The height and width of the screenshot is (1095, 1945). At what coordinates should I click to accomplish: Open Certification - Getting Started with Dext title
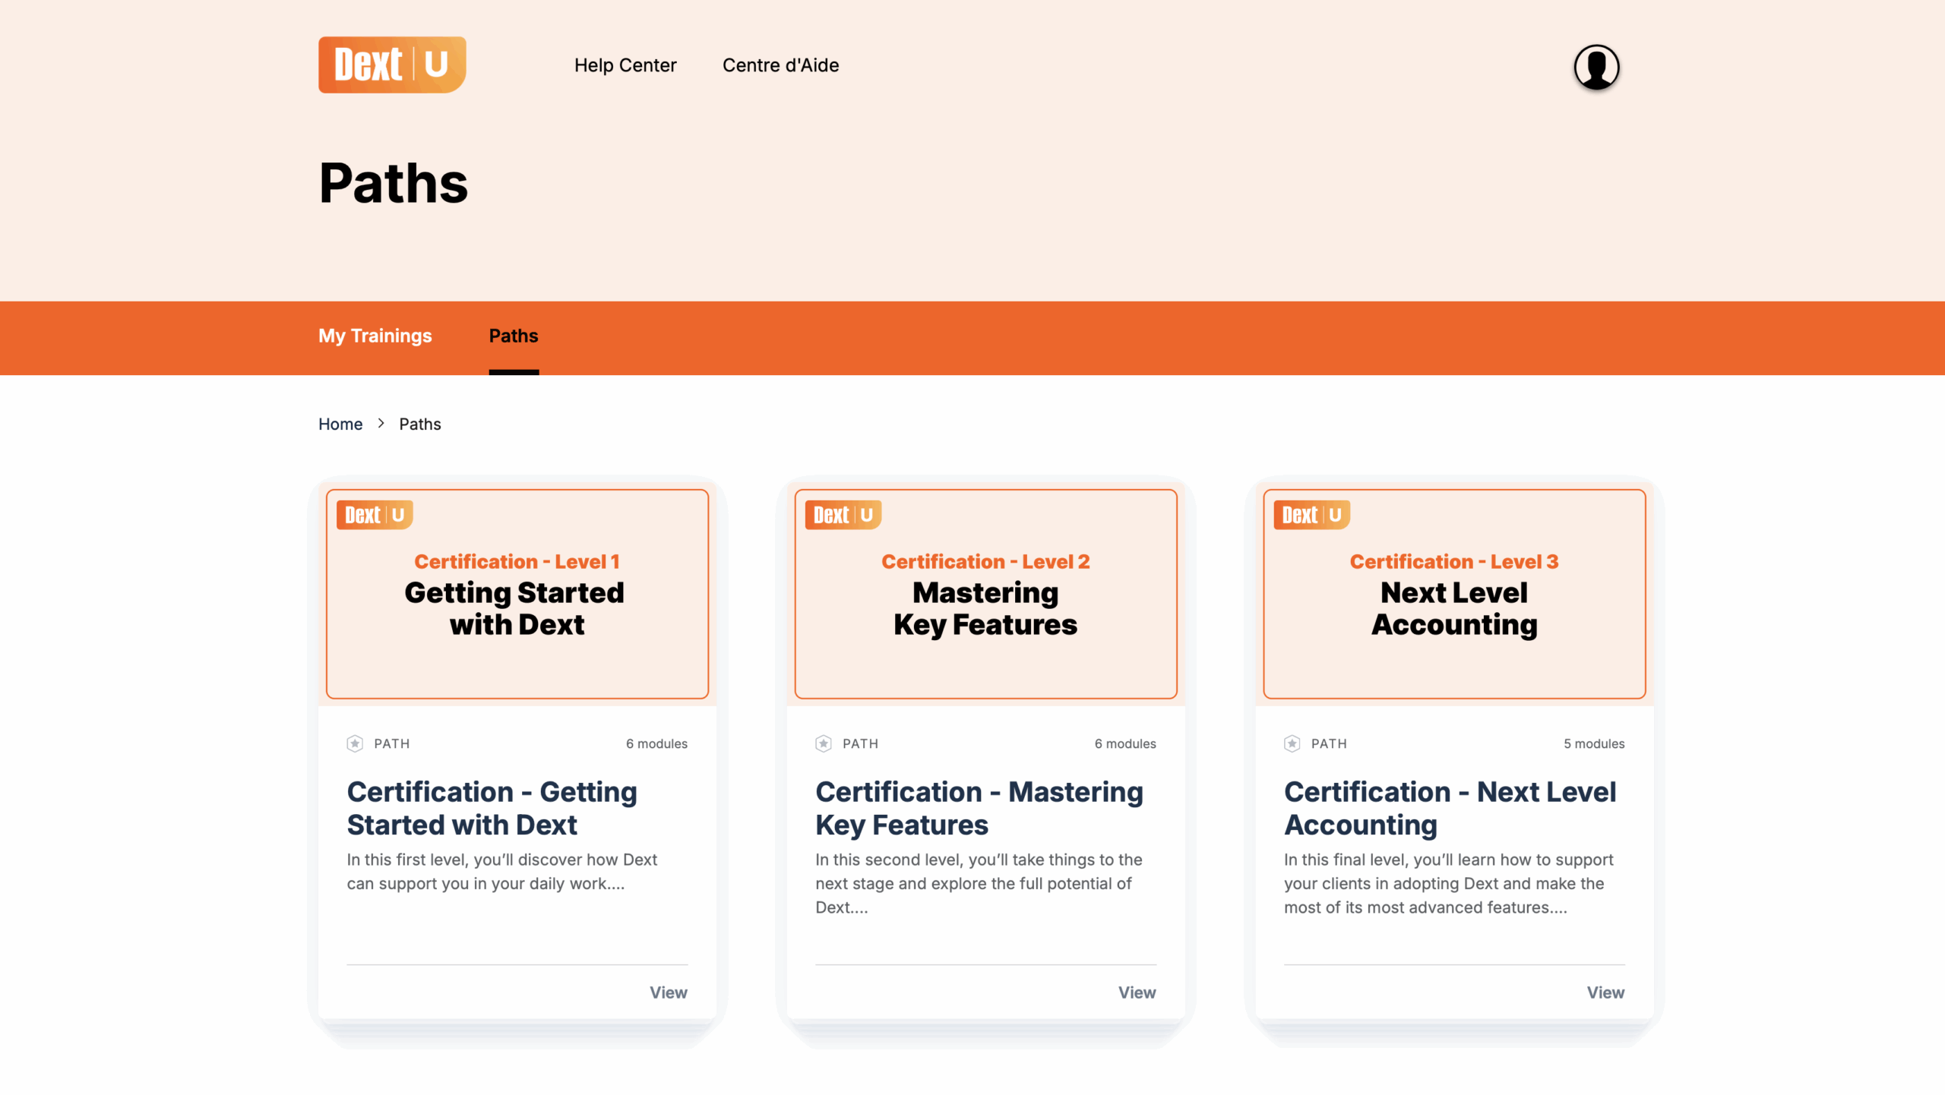[492, 808]
